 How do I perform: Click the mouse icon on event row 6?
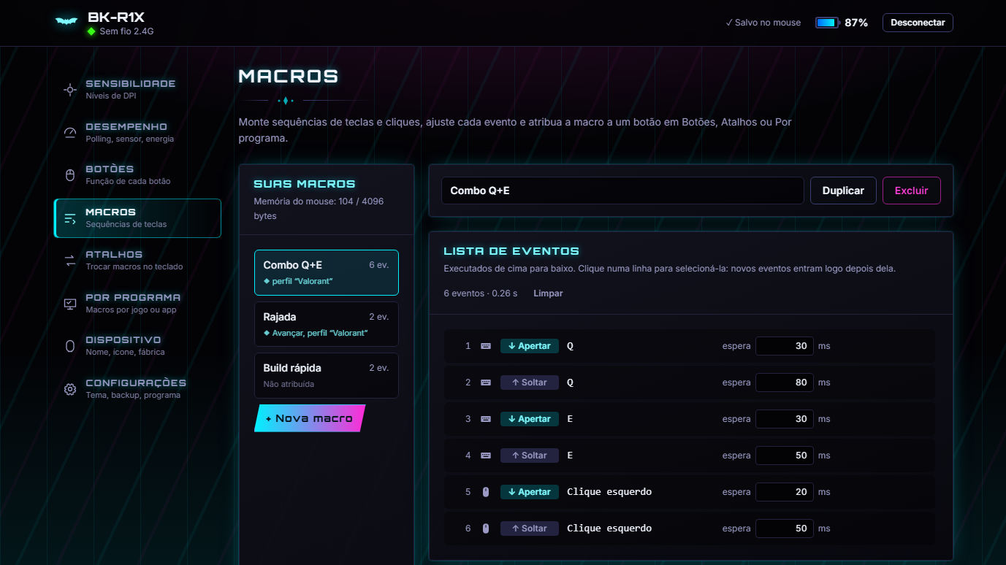click(x=486, y=529)
